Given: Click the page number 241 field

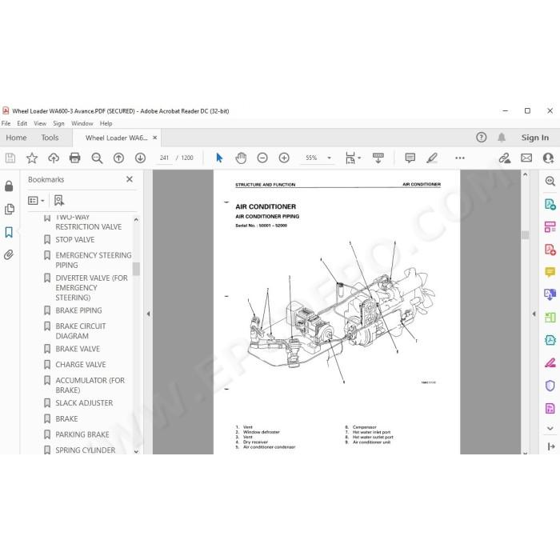Looking at the screenshot, I should [164, 158].
